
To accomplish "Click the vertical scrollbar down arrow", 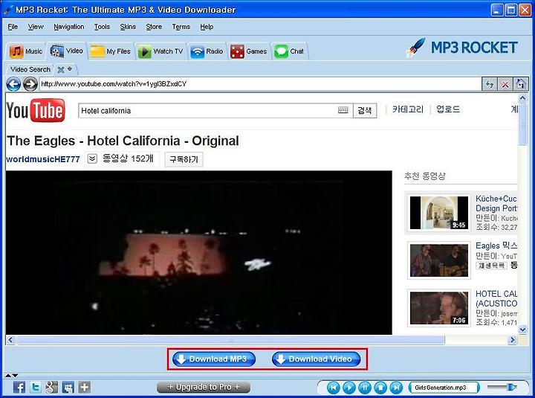I will pos(522,330).
